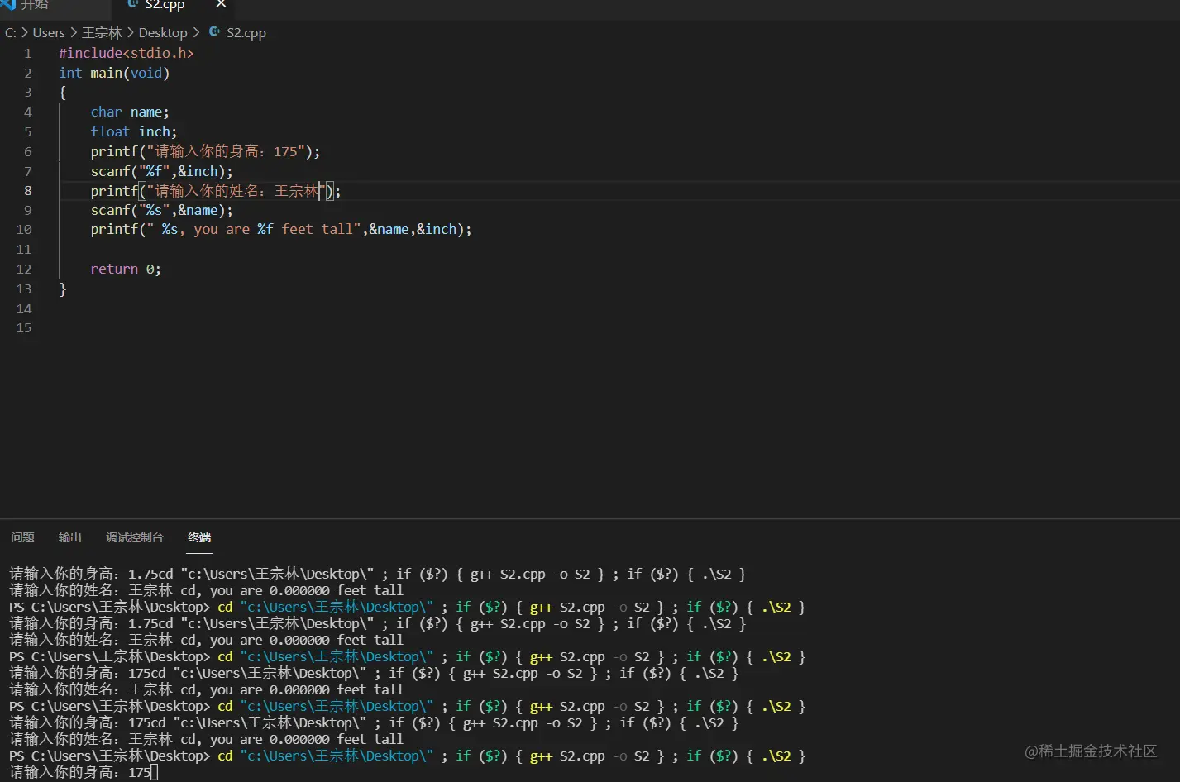Open the 王宗林 breadcrumb folder
Image resolution: width=1180 pixels, height=782 pixels.
[x=102, y=33]
